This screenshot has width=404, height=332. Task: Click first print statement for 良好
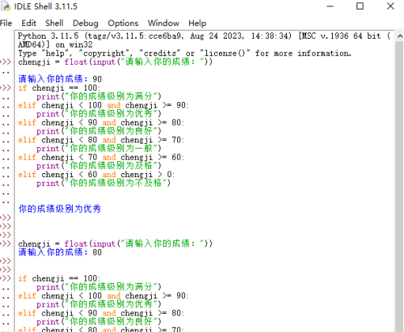(99, 131)
